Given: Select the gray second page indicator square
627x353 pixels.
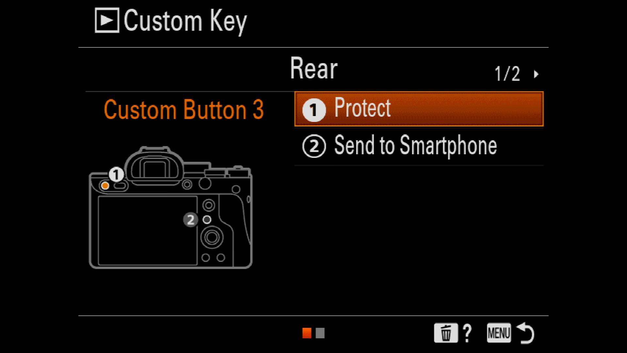Looking at the screenshot, I should point(320,333).
